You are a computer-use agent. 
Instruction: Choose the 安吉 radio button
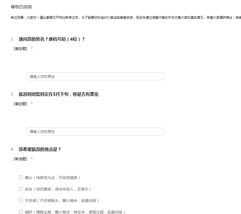click(x=21, y=189)
